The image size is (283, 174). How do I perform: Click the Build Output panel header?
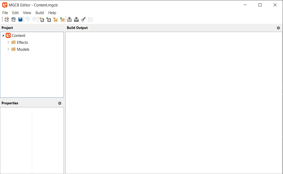pyautogui.click(x=77, y=28)
